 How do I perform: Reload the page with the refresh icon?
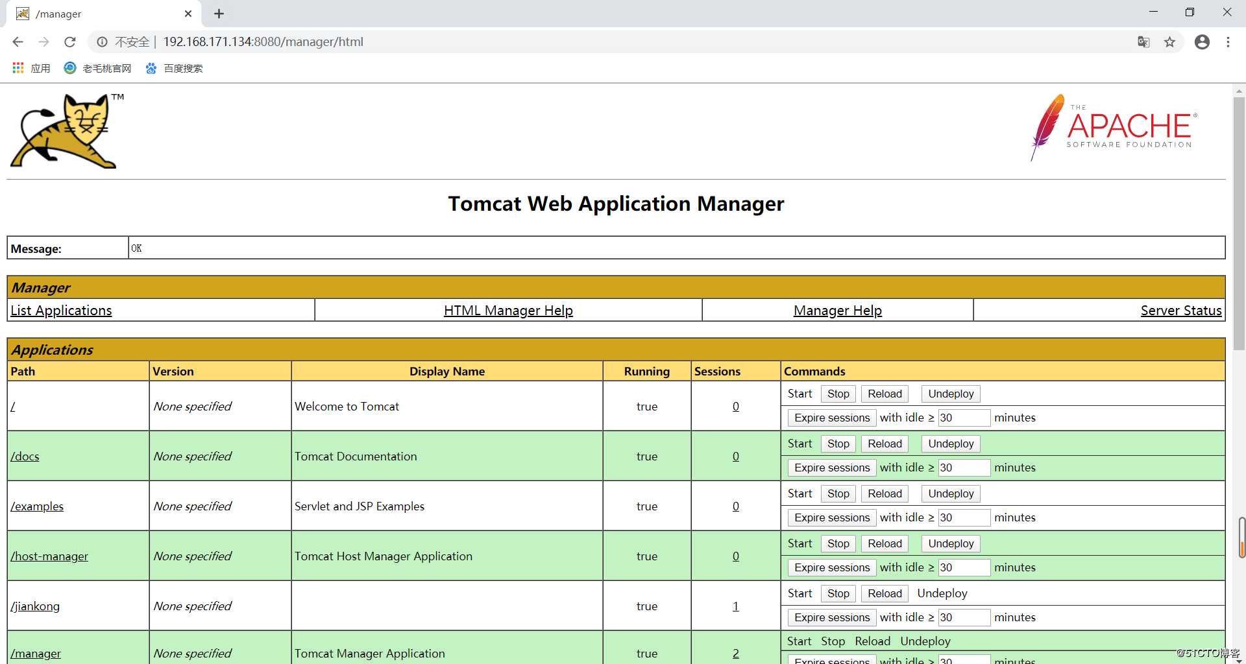click(x=69, y=42)
